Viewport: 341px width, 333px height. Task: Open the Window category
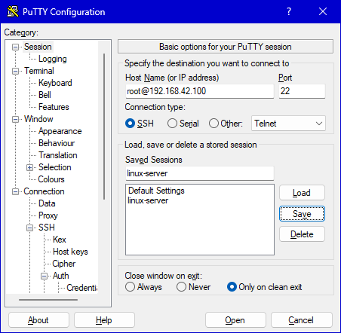(38, 119)
